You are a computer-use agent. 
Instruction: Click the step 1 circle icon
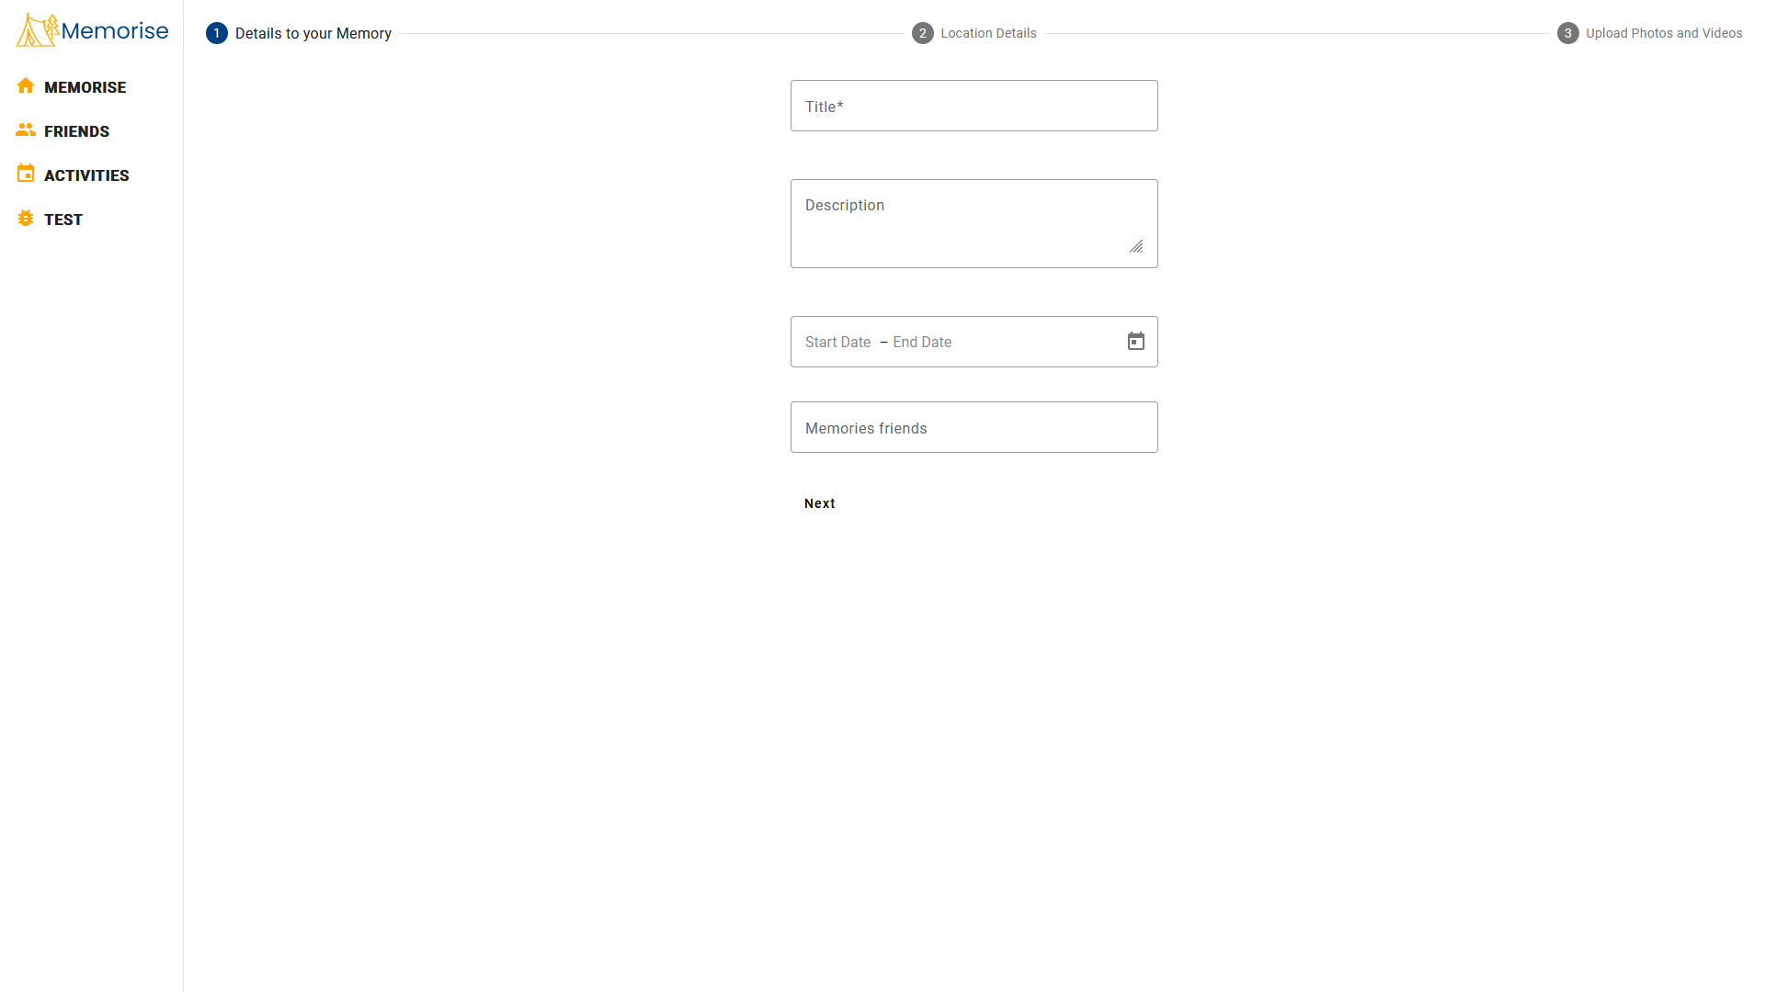(217, 33)
